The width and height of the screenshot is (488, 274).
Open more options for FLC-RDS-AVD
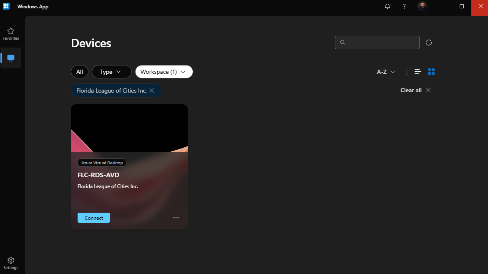tap(176, 218)
